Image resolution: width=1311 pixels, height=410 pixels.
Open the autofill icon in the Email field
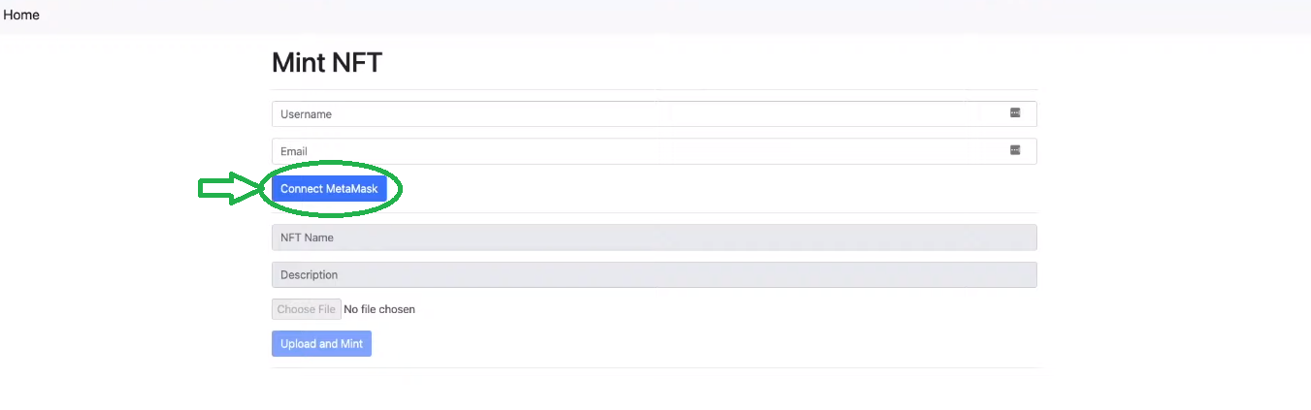[x=1015, y=150]
